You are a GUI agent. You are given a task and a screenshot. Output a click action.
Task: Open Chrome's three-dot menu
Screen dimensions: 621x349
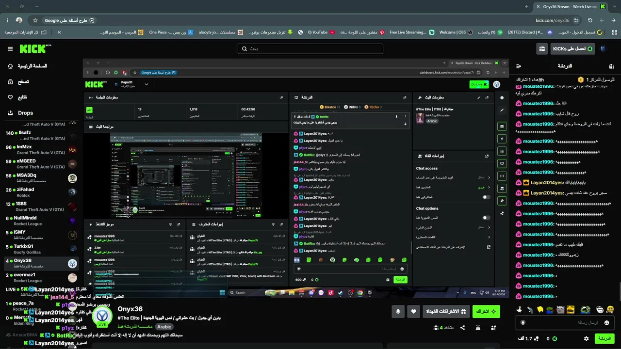pos(7,20)
